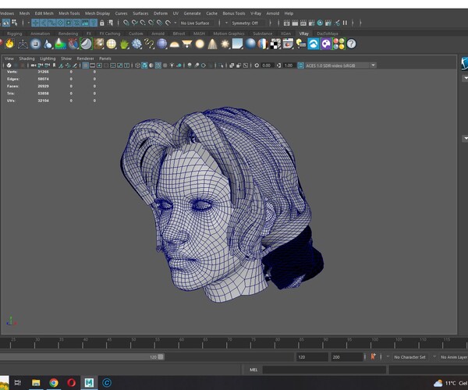The width and height of the screenshot is (468, 390).
Task: Click the lock selection padlock icon
Action: 101,23
